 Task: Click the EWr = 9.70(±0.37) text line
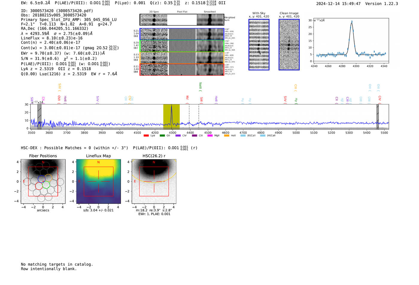[63, 53]
